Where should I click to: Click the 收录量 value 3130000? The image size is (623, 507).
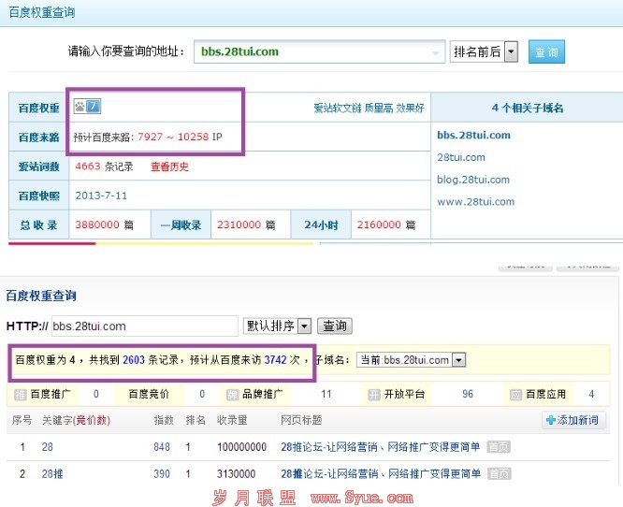(236, 473)
